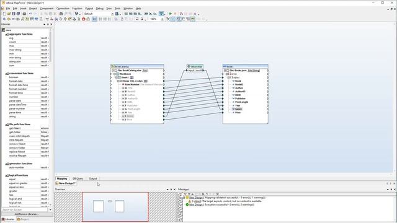
Task: Click the Find binoculars icon
Action: click(61, 14)
